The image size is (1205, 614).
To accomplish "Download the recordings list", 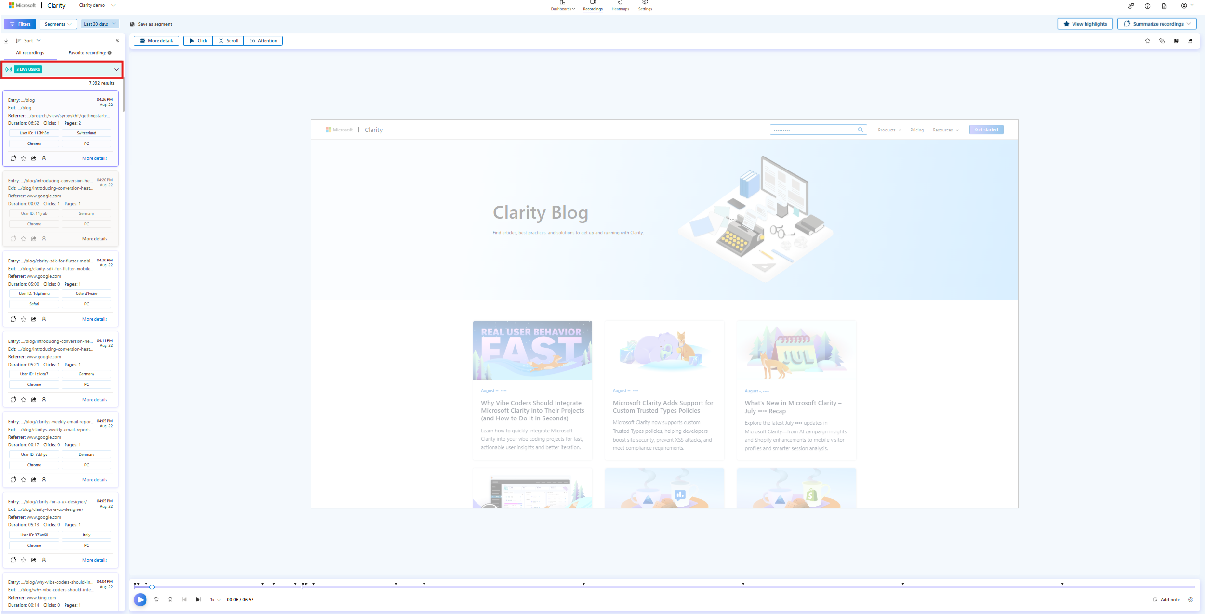I will tap(6, 41).
